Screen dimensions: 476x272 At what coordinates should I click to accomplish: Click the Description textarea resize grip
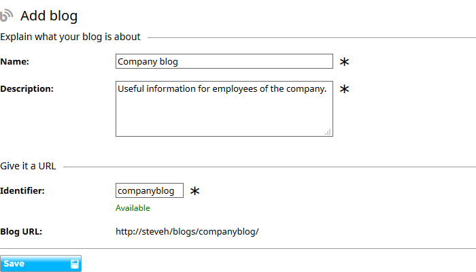pos(328,132)
